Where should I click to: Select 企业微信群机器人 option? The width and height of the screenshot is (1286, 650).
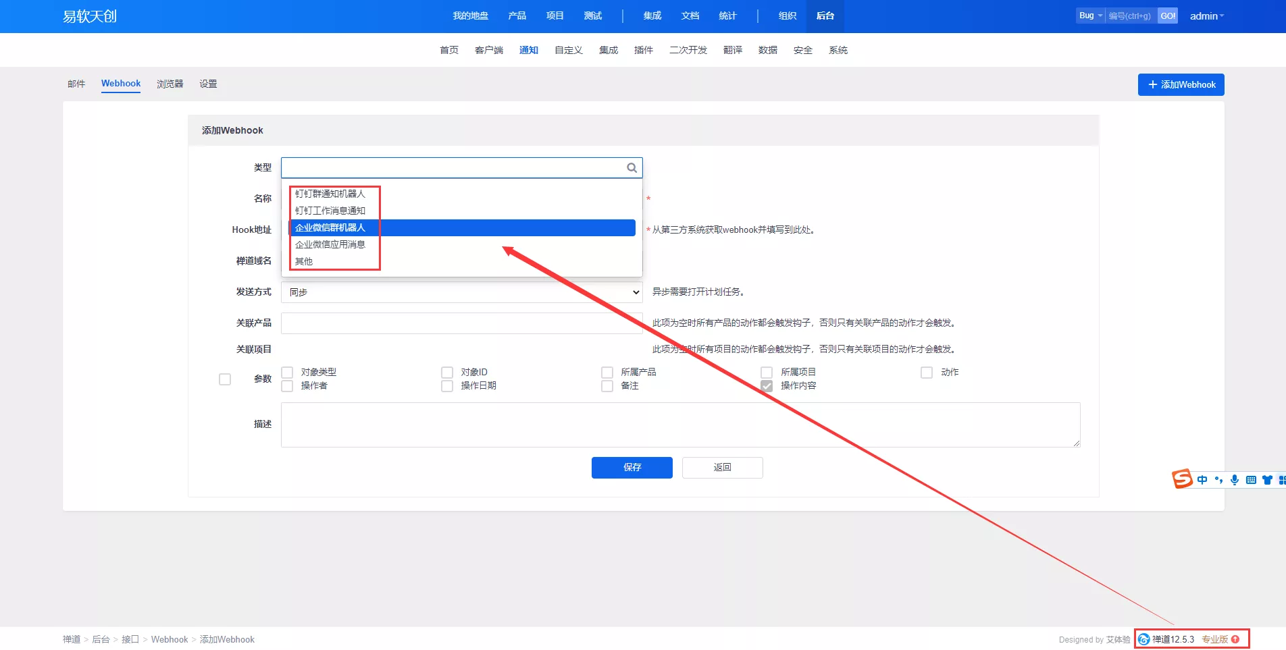(463, 227)
